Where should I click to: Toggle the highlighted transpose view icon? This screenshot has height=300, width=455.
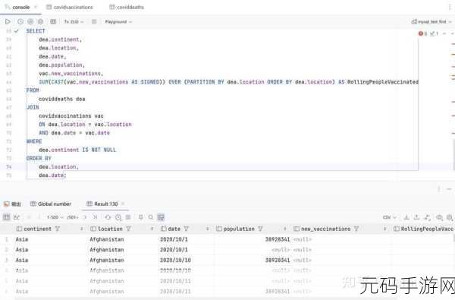pyautogui.click(x=161, y=217)
